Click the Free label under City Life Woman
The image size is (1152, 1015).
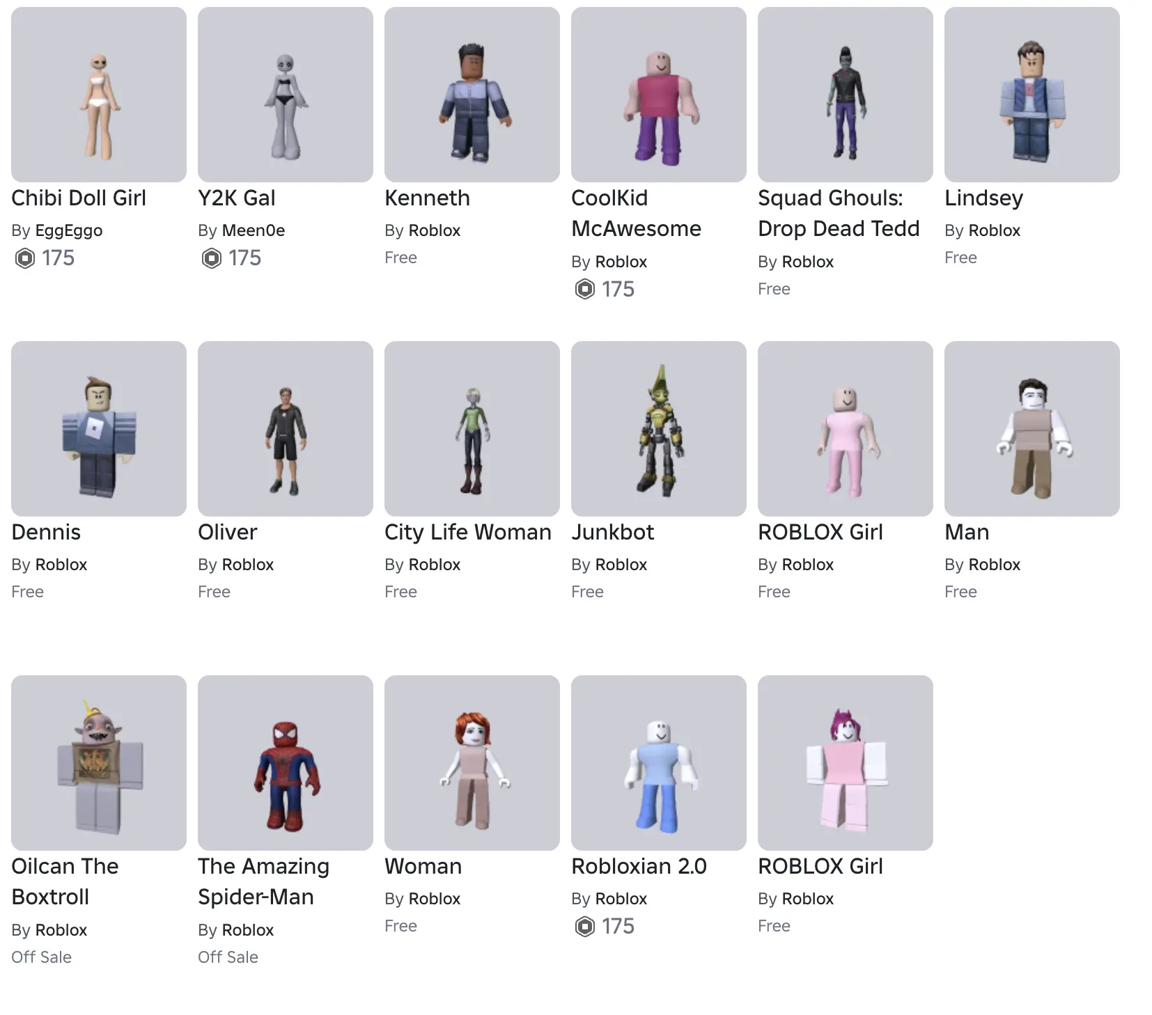coord(400,592)
